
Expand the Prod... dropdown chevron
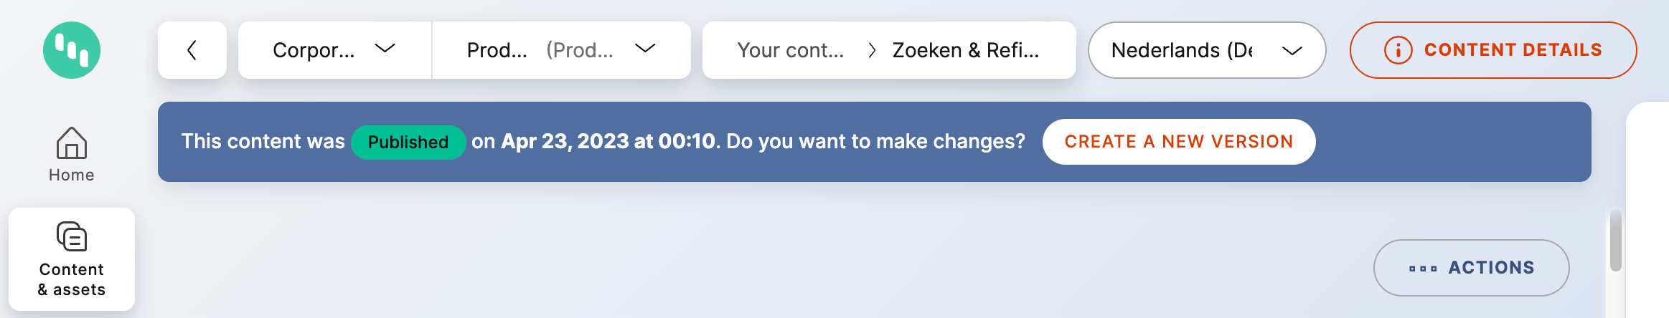(645, 49)
